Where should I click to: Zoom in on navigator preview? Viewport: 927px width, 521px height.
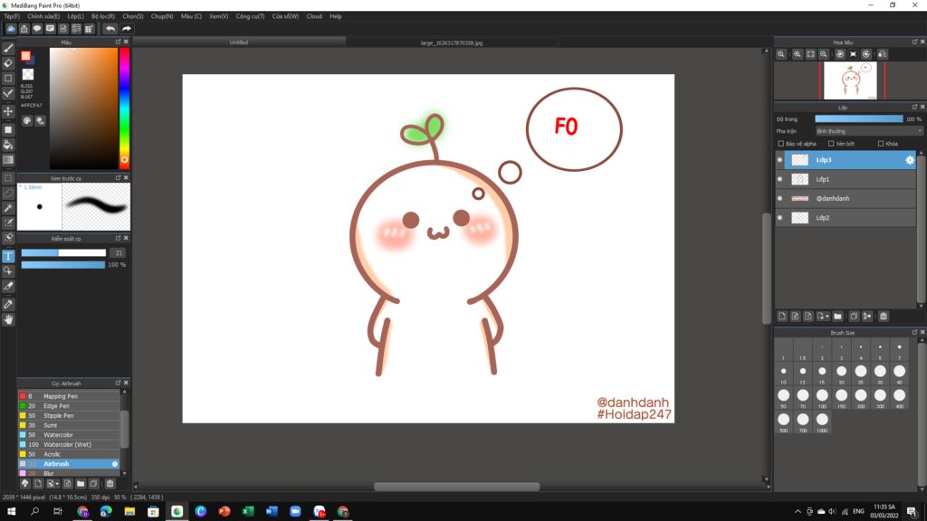[797, 54]
